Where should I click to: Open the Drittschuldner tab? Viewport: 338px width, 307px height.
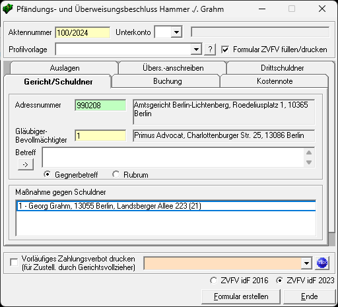[282, 68]
